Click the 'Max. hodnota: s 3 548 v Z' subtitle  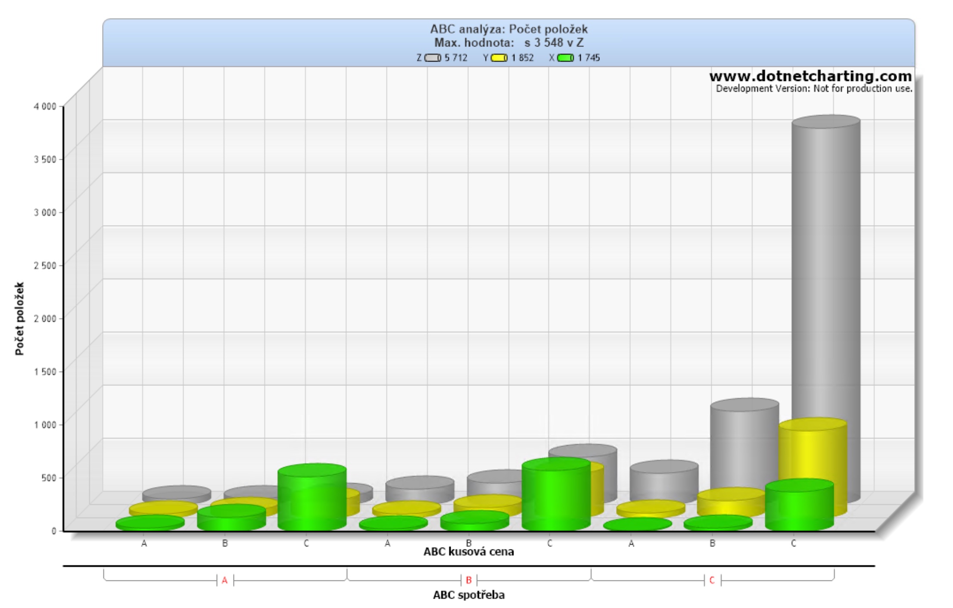coord(509,43)
